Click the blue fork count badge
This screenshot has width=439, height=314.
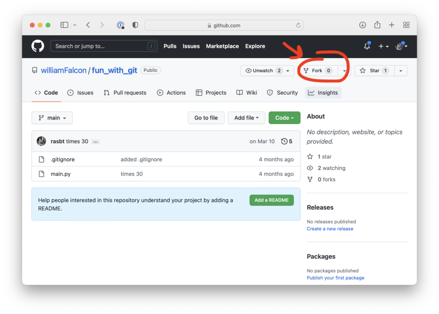click(329, 71)
